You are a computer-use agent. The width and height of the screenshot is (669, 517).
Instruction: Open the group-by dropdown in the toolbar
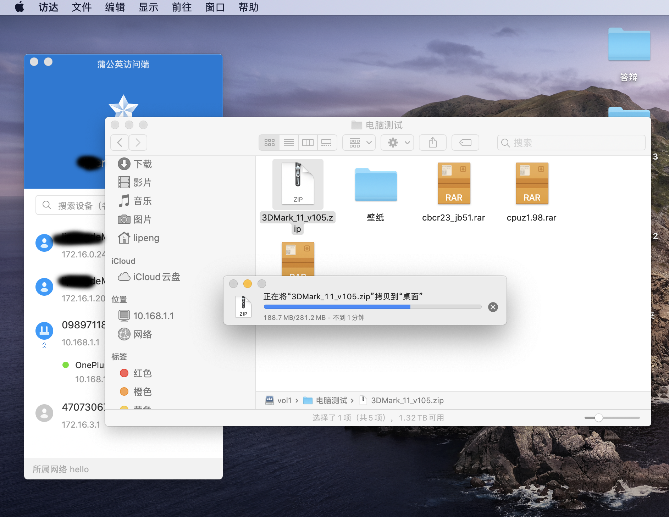tap(359, 143)
